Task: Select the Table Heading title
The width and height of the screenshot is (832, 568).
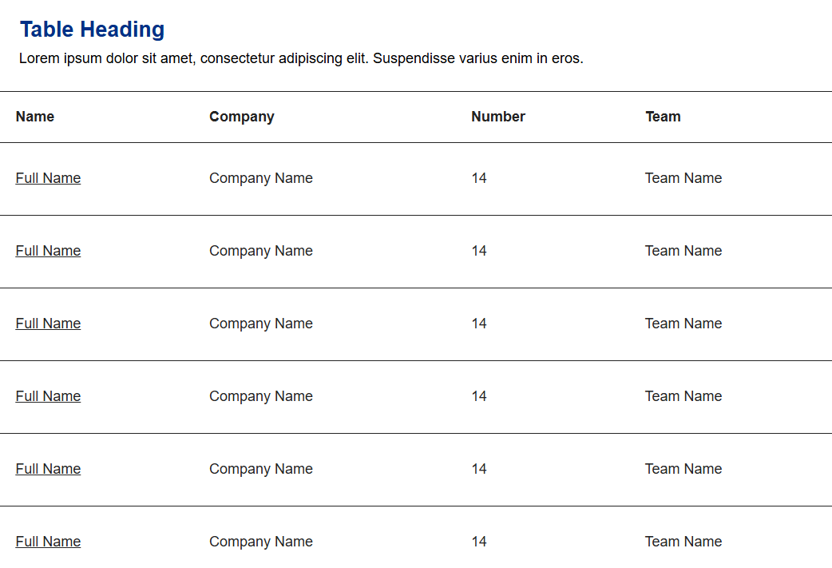Action: [x=92, y=30]
